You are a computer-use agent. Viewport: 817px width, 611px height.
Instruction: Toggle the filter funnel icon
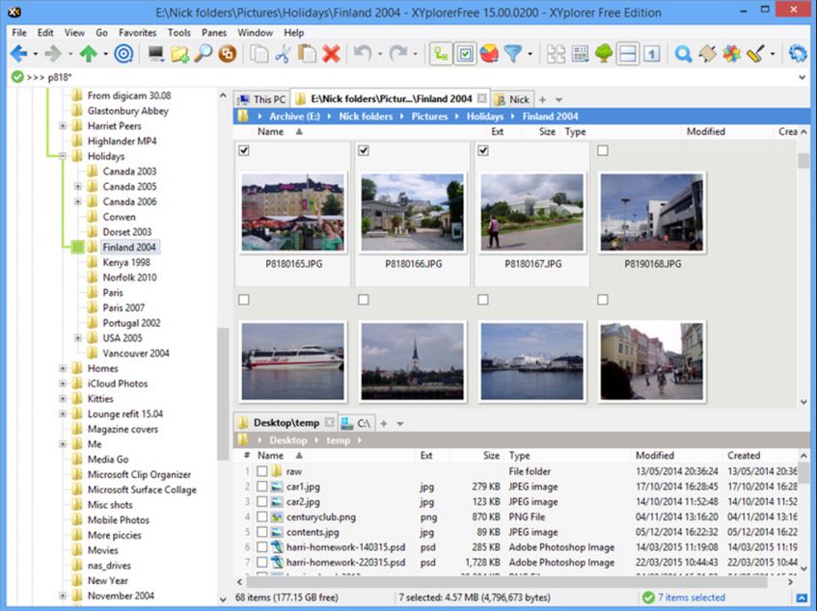point(514,54)
